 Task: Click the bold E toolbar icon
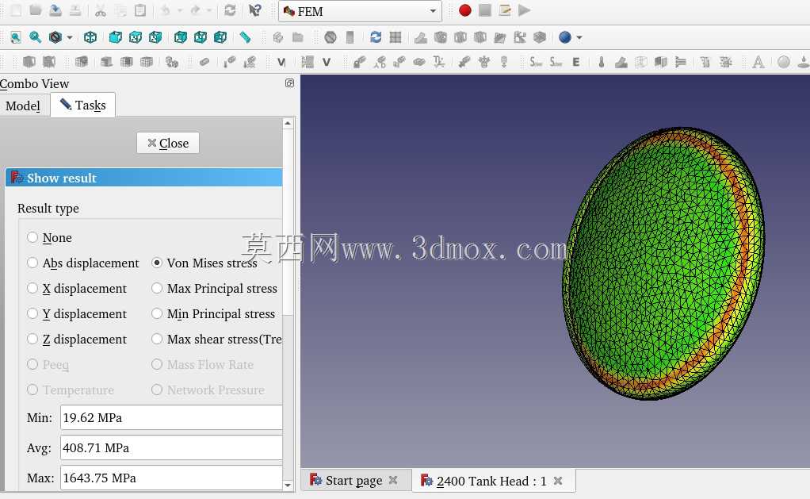pyautogui.click(x=576, y=62)
